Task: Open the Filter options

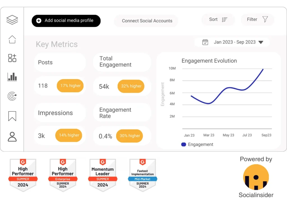Action: tap(257, 19)
